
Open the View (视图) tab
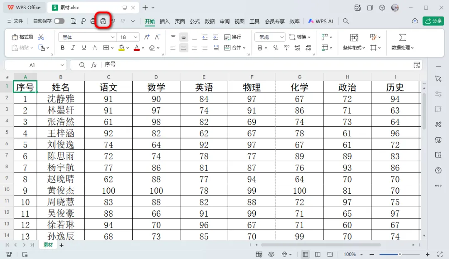click(x=239, y=21)
